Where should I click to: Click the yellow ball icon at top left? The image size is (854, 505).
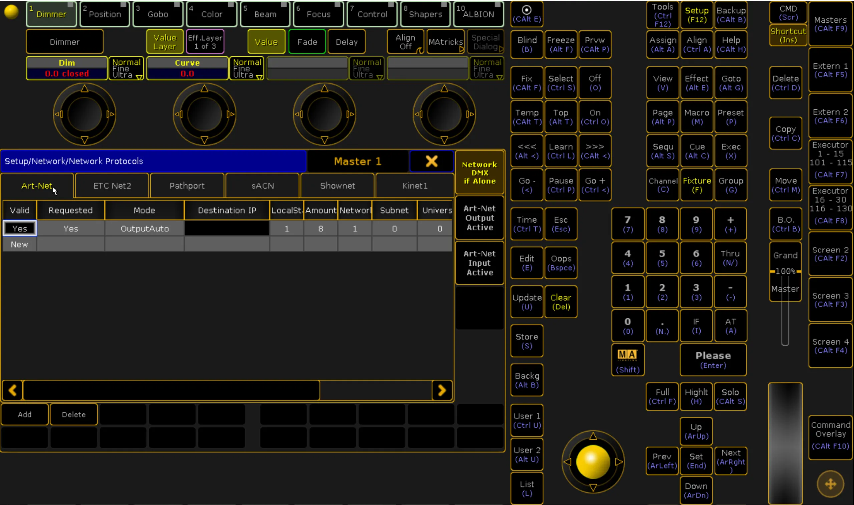tap(11, 12)
